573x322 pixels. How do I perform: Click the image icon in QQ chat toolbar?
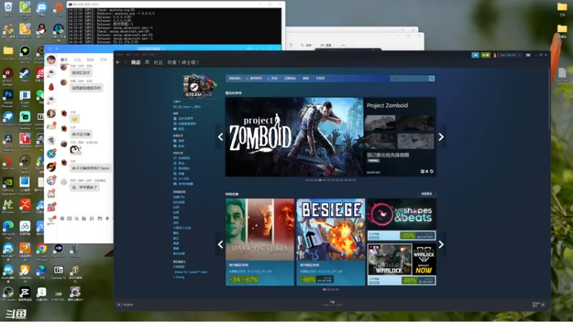100,218
